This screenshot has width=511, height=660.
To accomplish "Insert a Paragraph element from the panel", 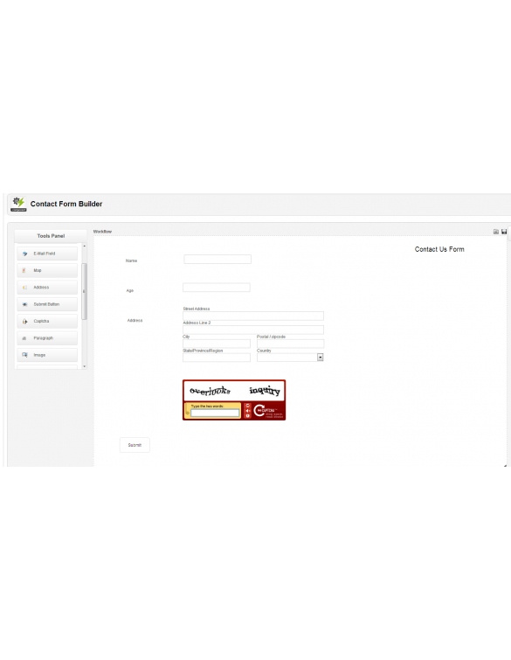I will (47, 338).
